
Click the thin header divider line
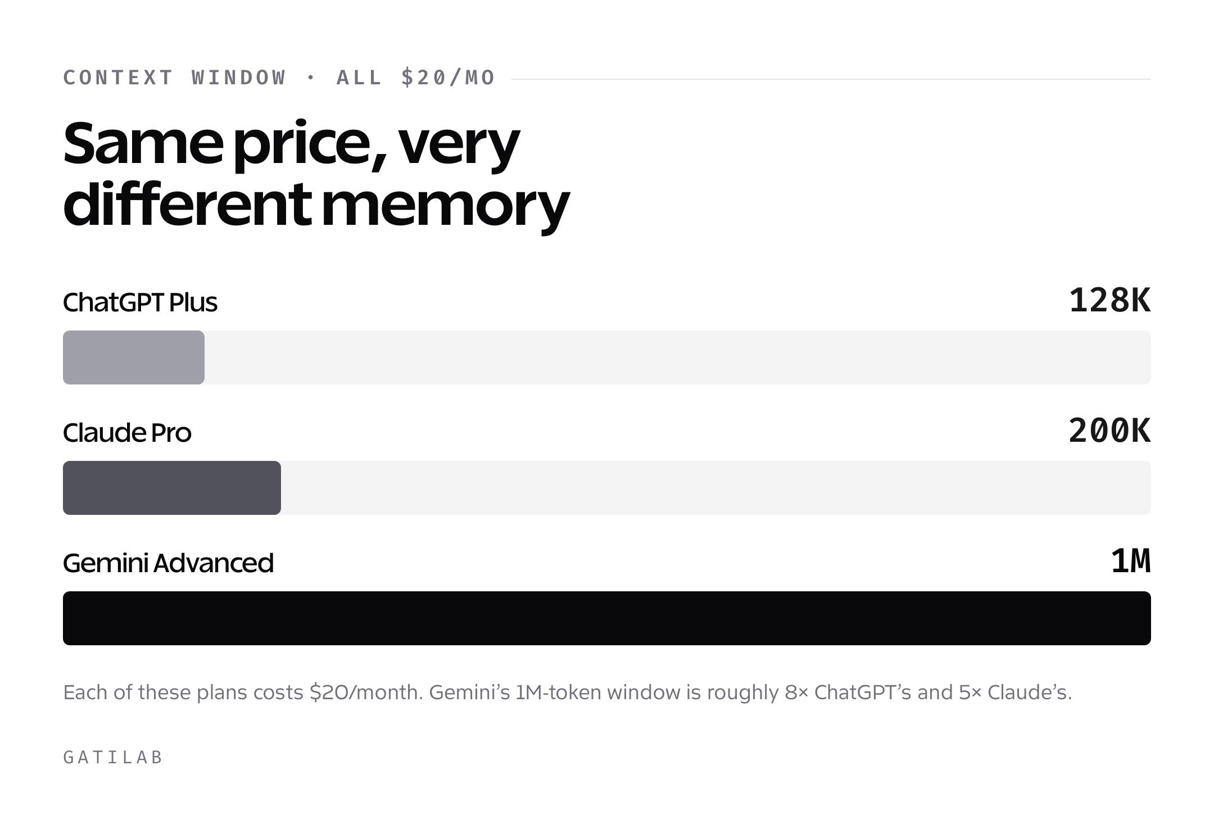point(831,79)
